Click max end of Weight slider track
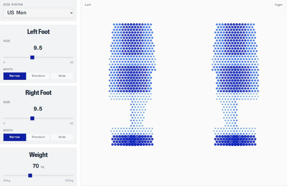The height and width of the screenshot is (186, 287). tap(73, 175)
